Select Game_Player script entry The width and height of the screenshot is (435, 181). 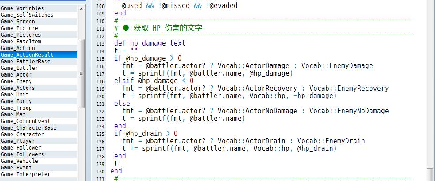[x=39, y=141]
